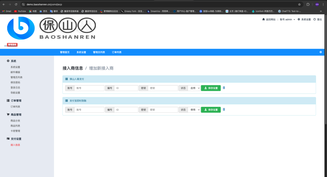Click 登出 to log out
Image resolution: width=327 pixels, height=177 pixels.
click(x=318, y=20)
